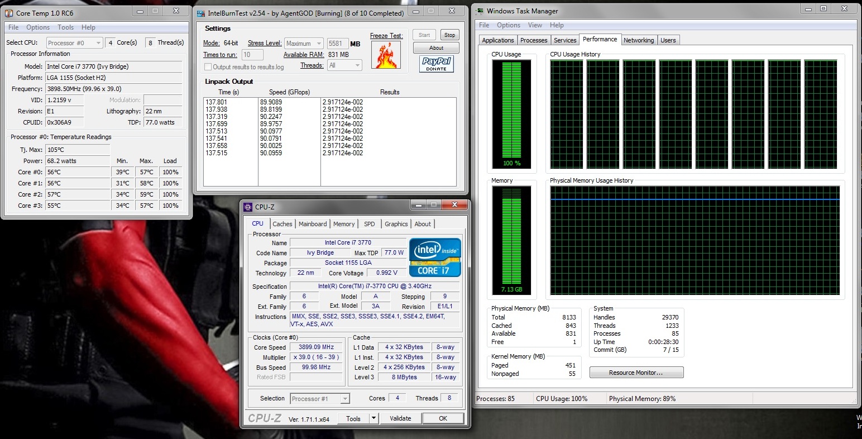Open the Options menu in Core Temp

point(38,27)
